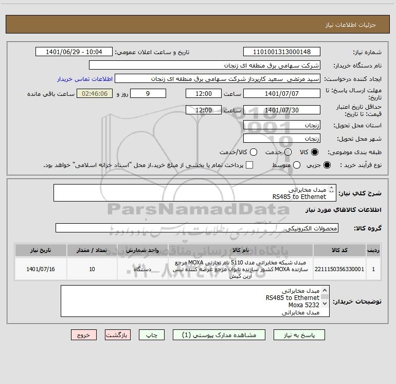Click announcement date field 1401/06/29 - 10:04

(74, 52)
